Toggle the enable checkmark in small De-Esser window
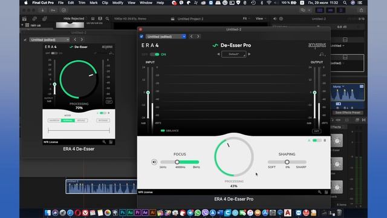This screenshot has height=218, width=387. click(25, 39)
